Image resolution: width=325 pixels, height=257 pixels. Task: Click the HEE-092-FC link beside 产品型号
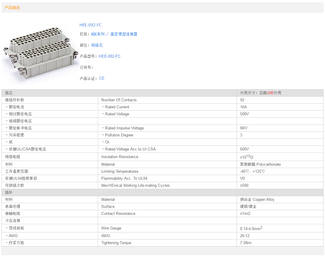pyautogui.click(x=110, y=56)
